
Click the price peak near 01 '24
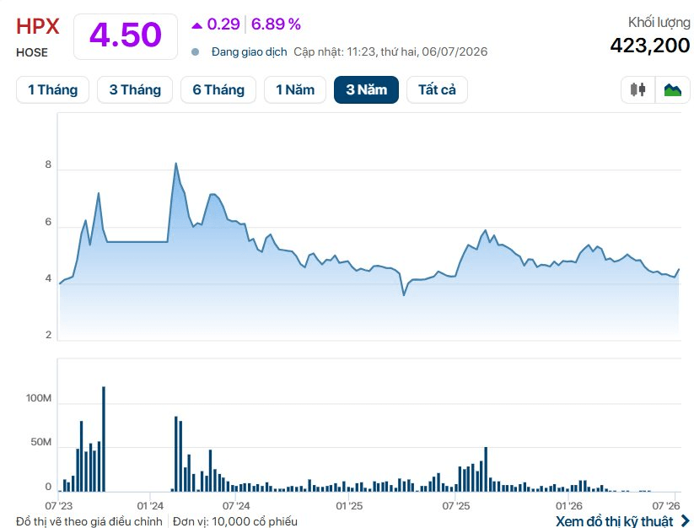pos(175,164)
